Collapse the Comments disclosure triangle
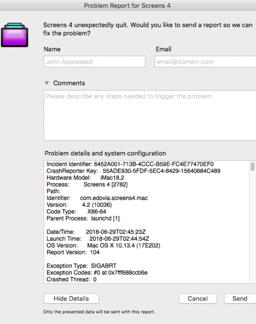The width and height of the screenshot is (256, 324). pyautogui.click(x=47, y=83)
